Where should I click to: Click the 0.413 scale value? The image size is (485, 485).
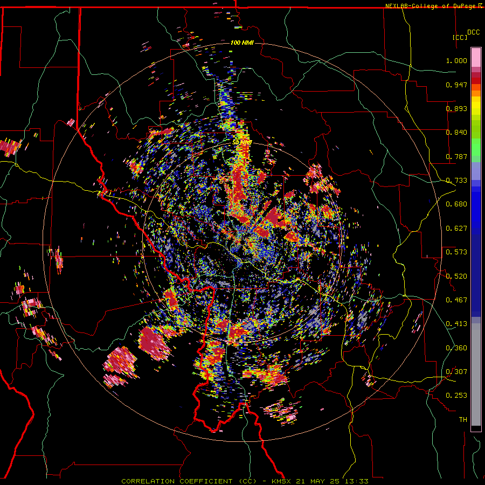point(456,324)
